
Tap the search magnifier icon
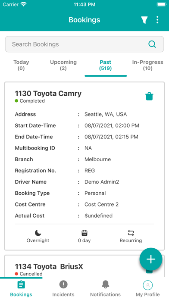tap(152, 44)
